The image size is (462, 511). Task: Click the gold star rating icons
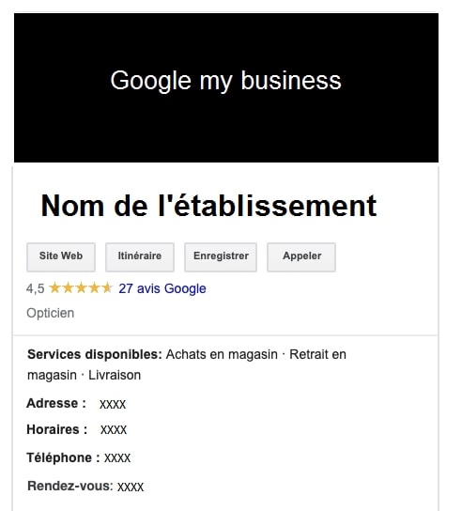coord(81,288)
